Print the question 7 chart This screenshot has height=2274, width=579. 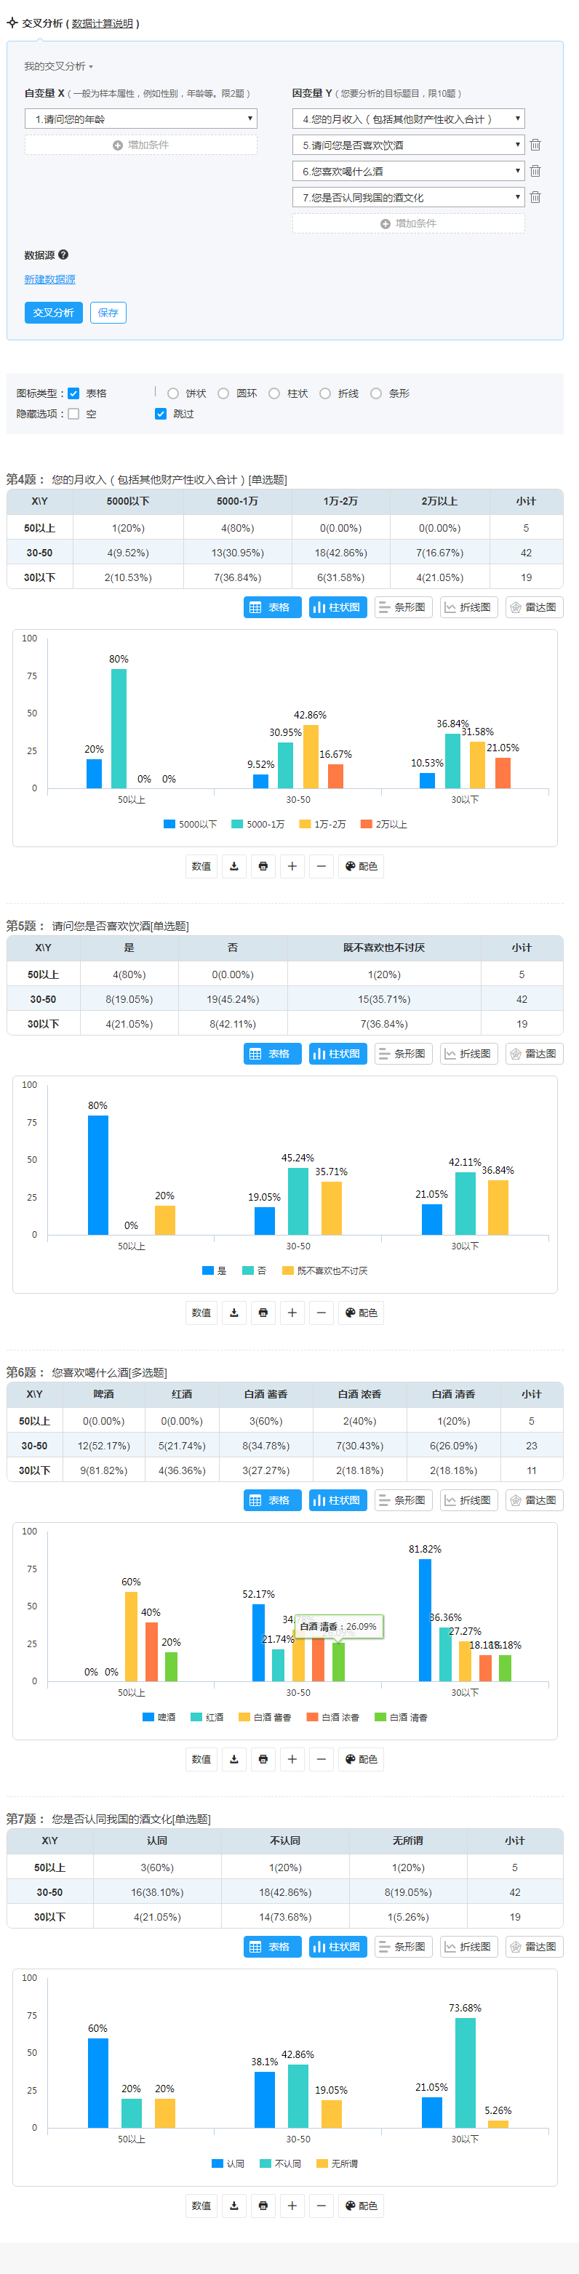click(x=263, y=2206)
